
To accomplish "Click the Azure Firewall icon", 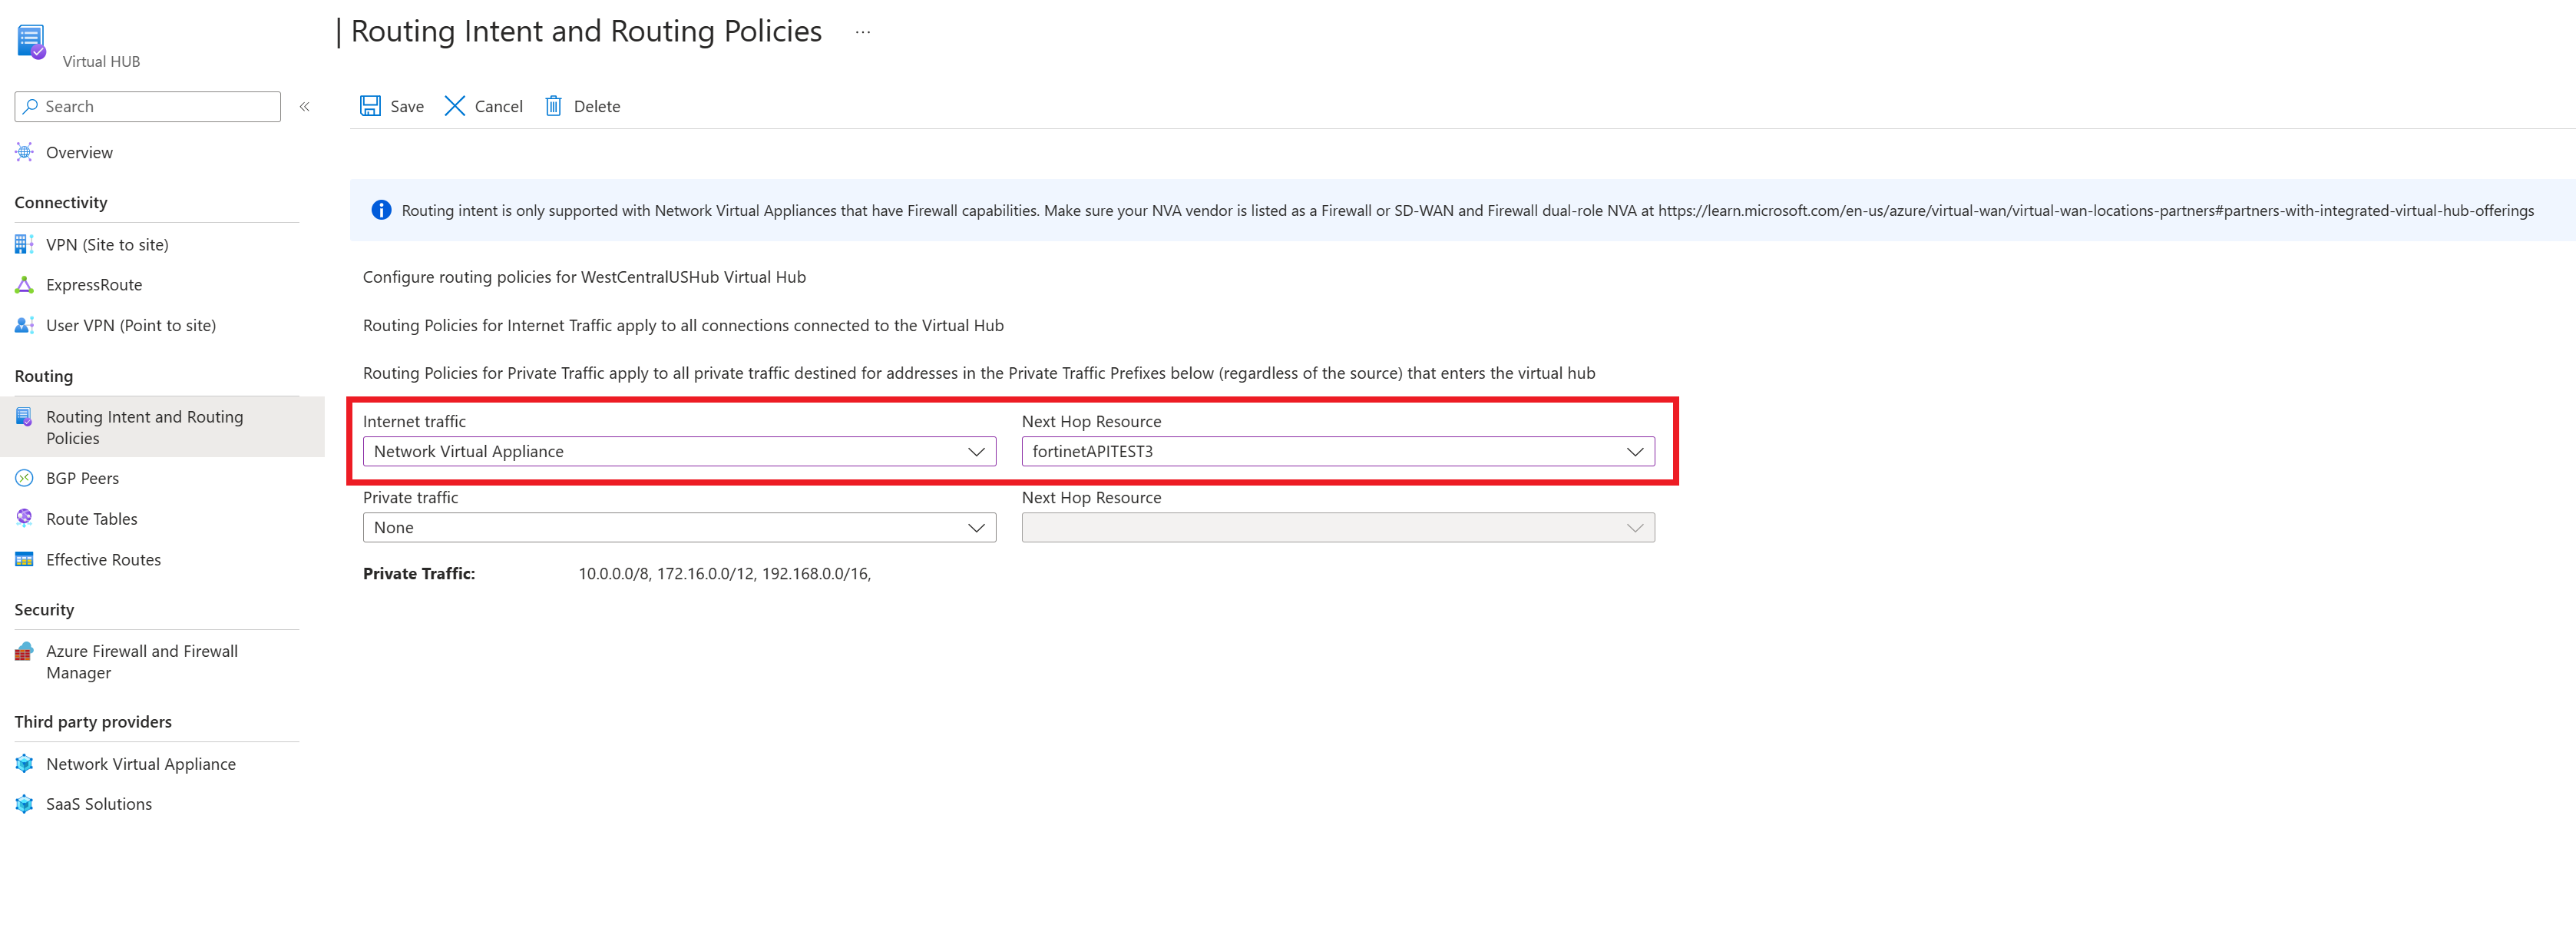I will click(x=24, y=652).
